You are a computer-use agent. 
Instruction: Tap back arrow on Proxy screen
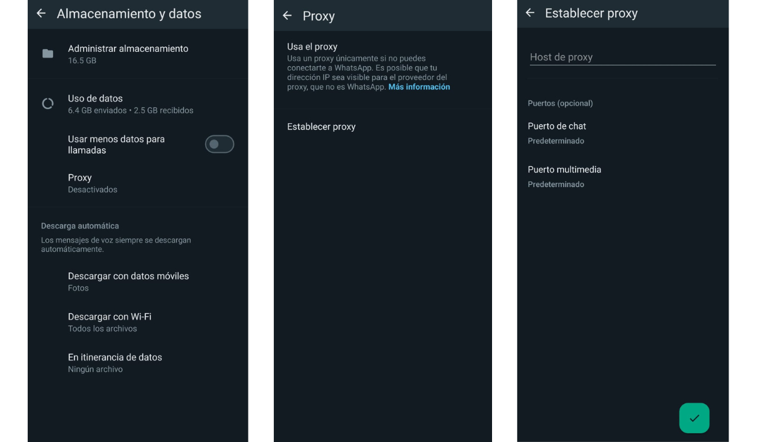click(x=288, y=16)
